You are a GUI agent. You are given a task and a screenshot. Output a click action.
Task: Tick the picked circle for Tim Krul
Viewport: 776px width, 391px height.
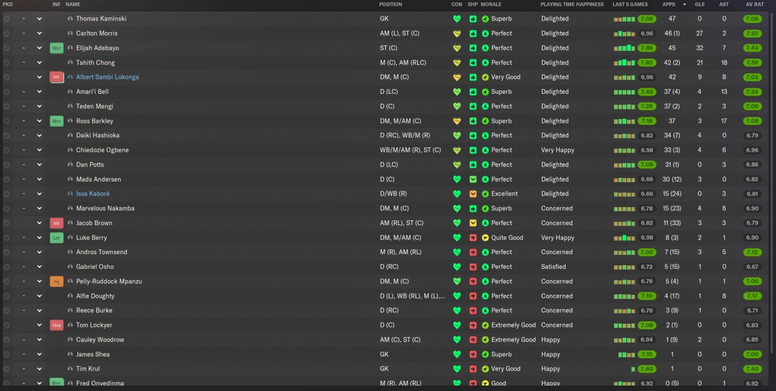[7, 369]
